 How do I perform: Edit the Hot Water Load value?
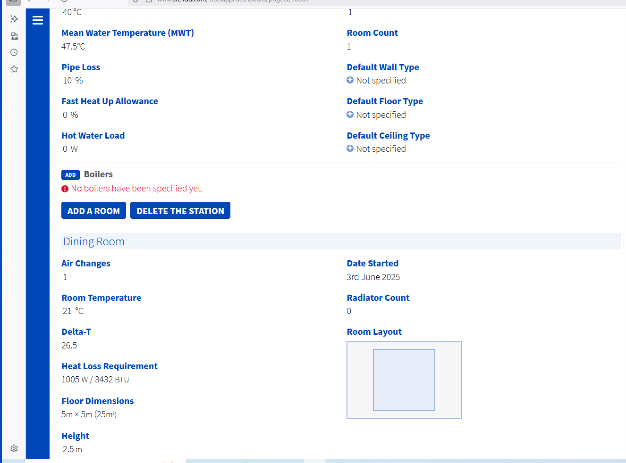[70, 149]
